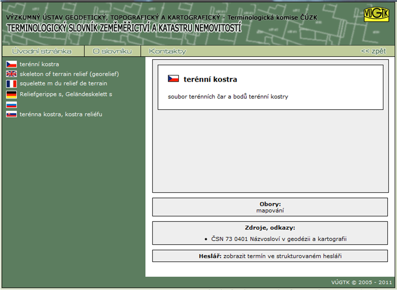
Task: Click the Czech flag in definition box
Action: (173, 78)
